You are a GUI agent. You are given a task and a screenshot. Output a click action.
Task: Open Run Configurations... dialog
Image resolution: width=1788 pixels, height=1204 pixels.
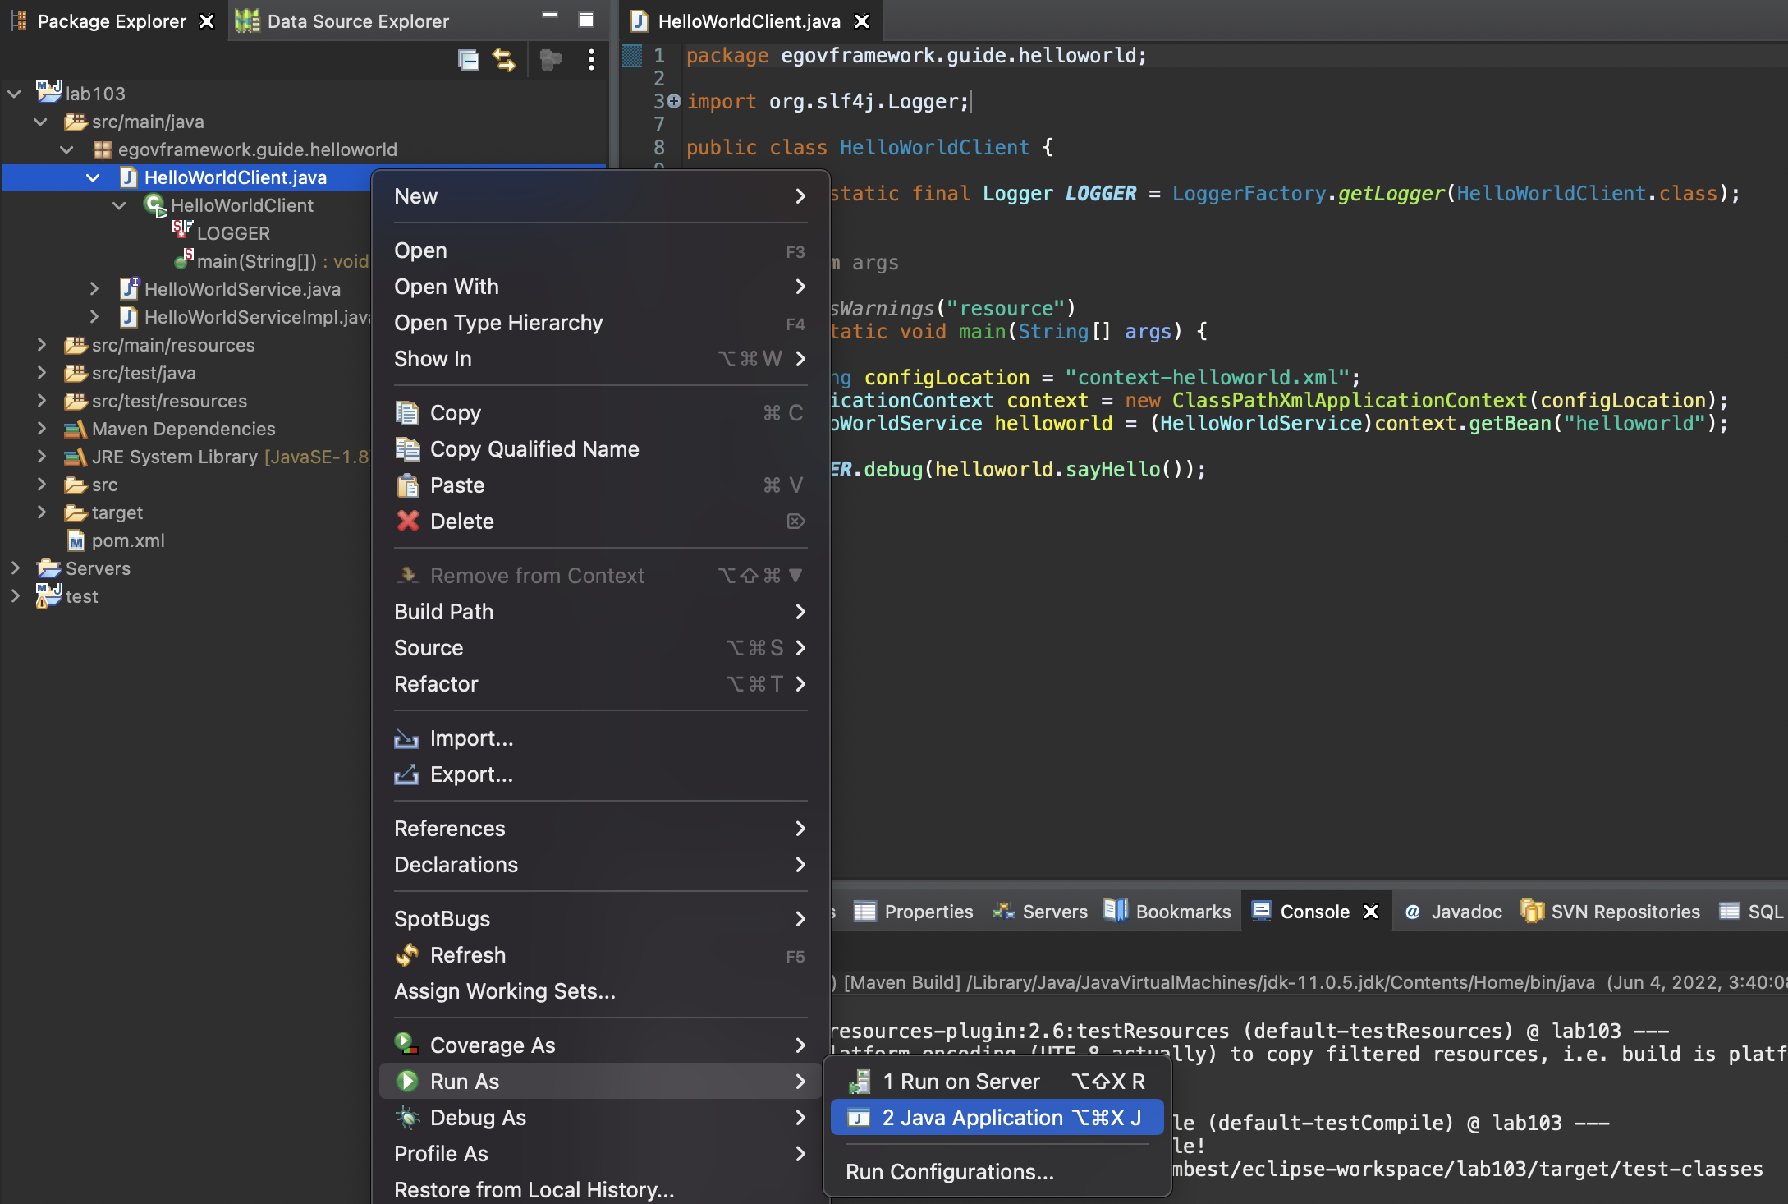click(949, 1172)
